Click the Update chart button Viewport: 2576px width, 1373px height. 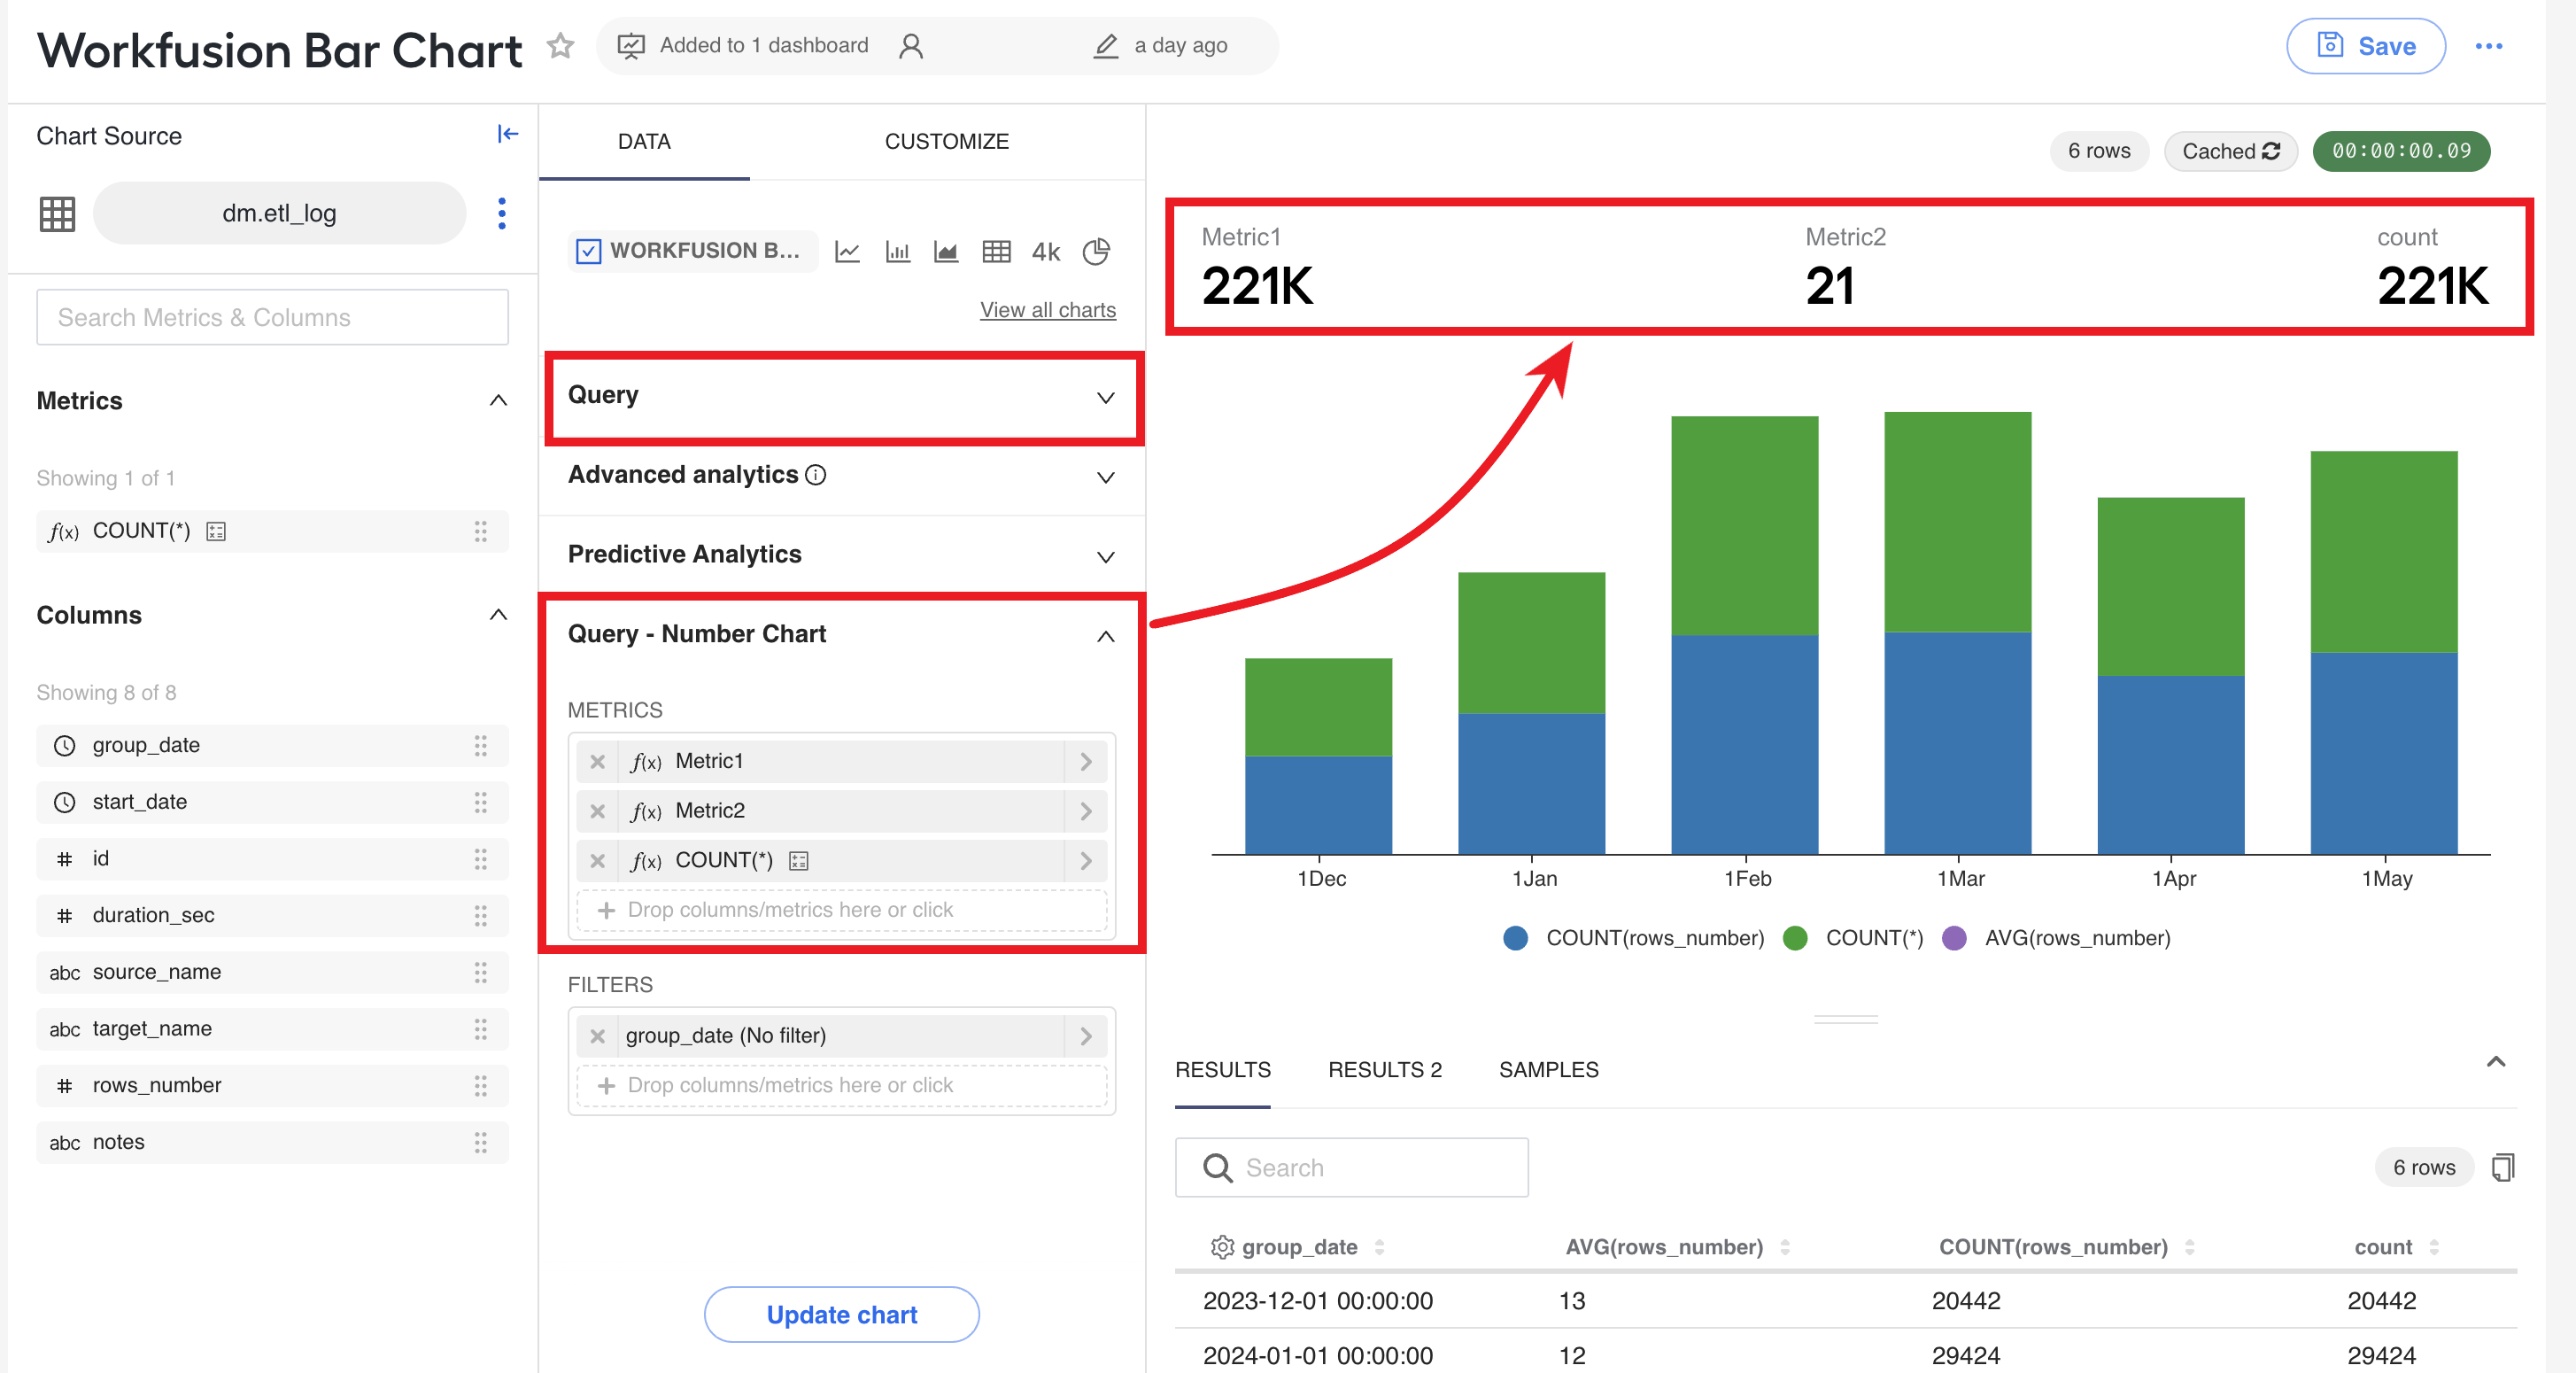[x=841, y=1314]
